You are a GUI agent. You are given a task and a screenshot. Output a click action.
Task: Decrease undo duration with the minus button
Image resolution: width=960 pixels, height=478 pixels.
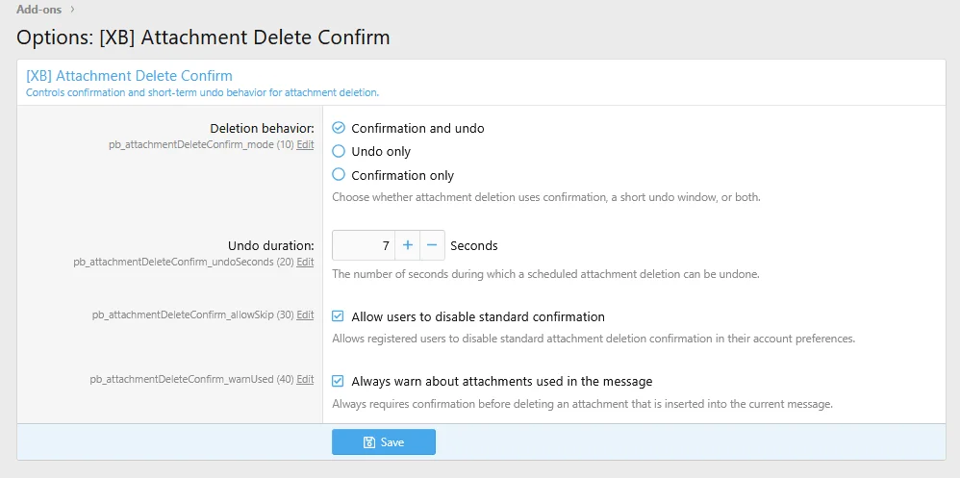[x=432, y=245]
